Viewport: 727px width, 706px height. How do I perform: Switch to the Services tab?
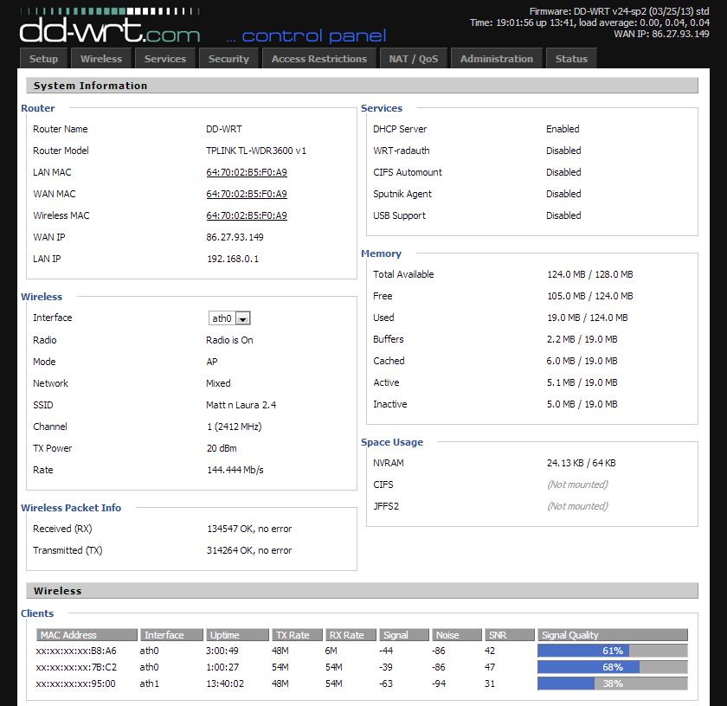coord(164,58)
